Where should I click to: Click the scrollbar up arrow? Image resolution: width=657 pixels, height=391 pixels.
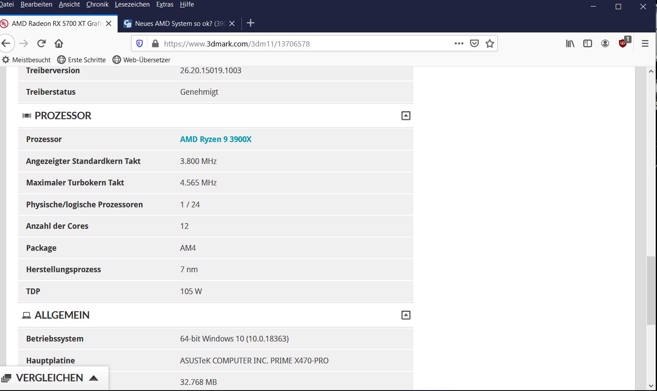(651, 71)
